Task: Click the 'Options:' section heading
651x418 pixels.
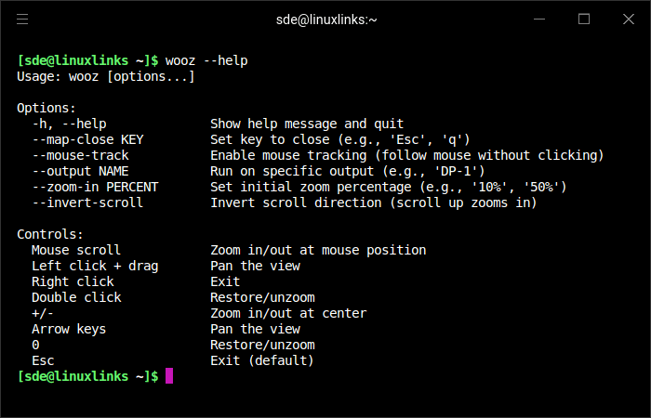Action: click(46, 108)
